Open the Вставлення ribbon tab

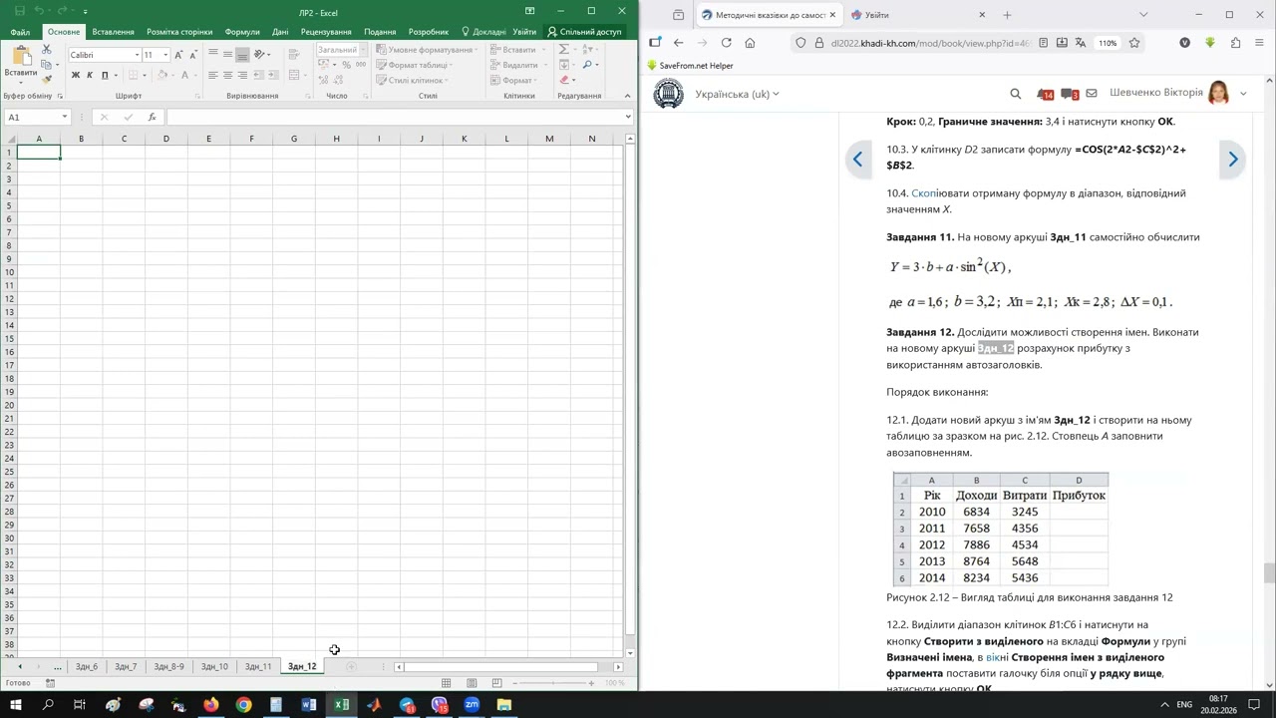(x=113, y=32)
